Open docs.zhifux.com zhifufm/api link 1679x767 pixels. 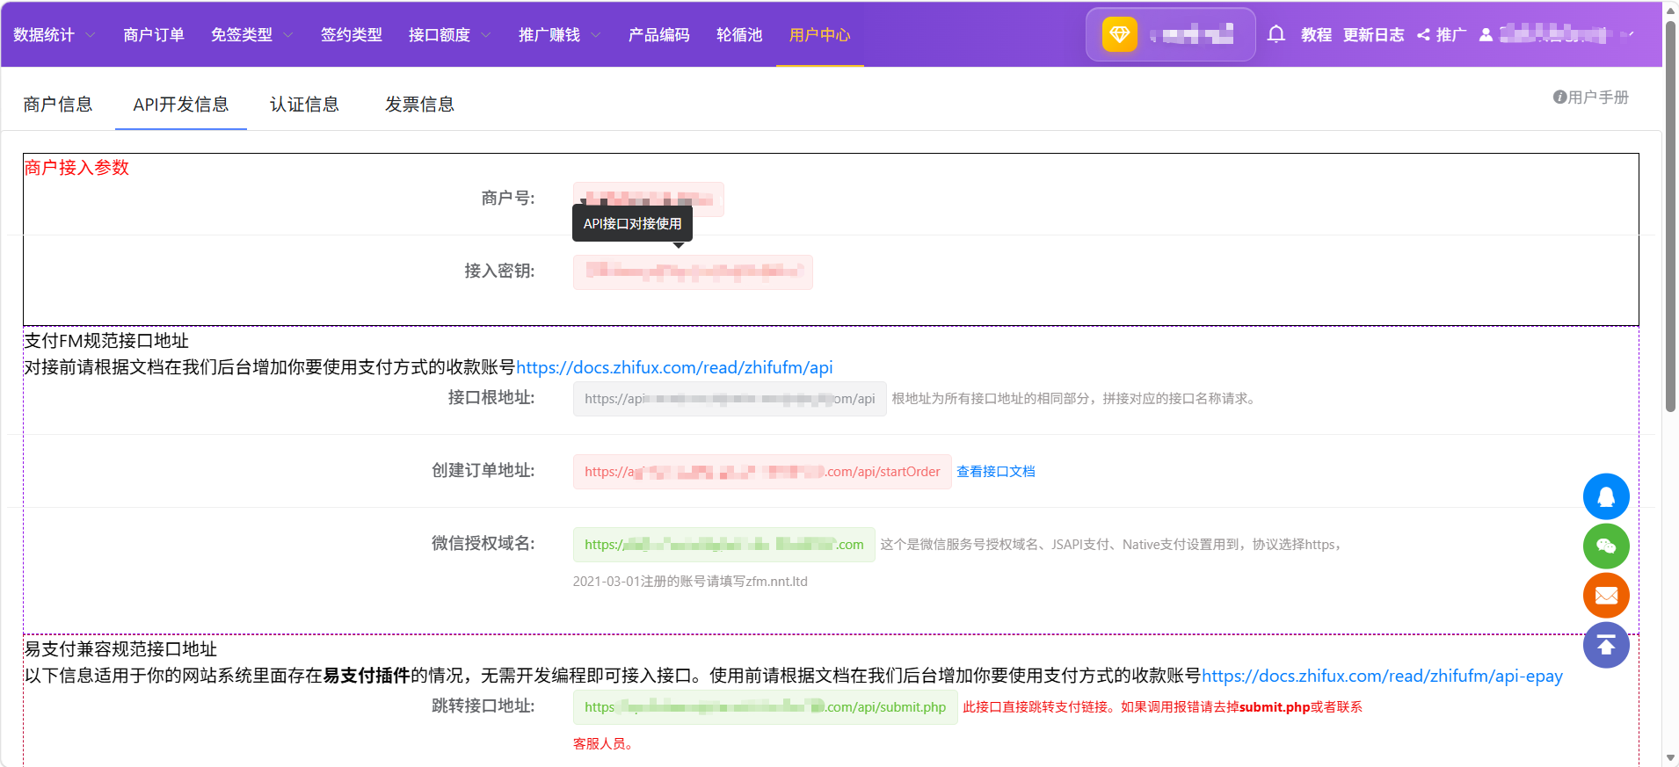(674, 367)
